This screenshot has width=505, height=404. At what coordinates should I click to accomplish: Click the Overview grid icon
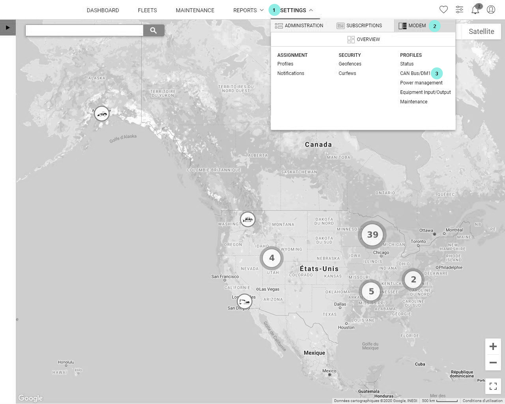click(351, 39)
